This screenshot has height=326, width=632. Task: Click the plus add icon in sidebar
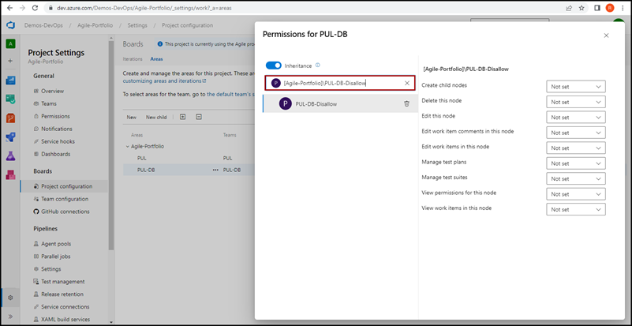click(x=10, y=61)
